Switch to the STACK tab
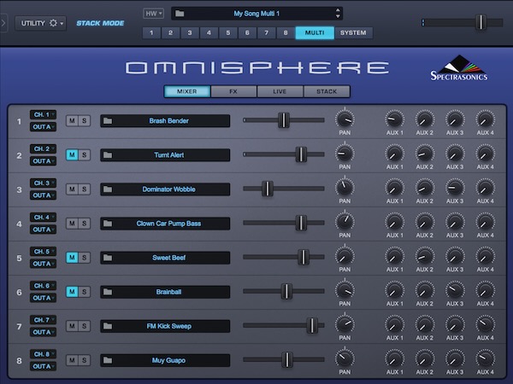Screen dimensions: 513x384 click(x=327, y=92)
